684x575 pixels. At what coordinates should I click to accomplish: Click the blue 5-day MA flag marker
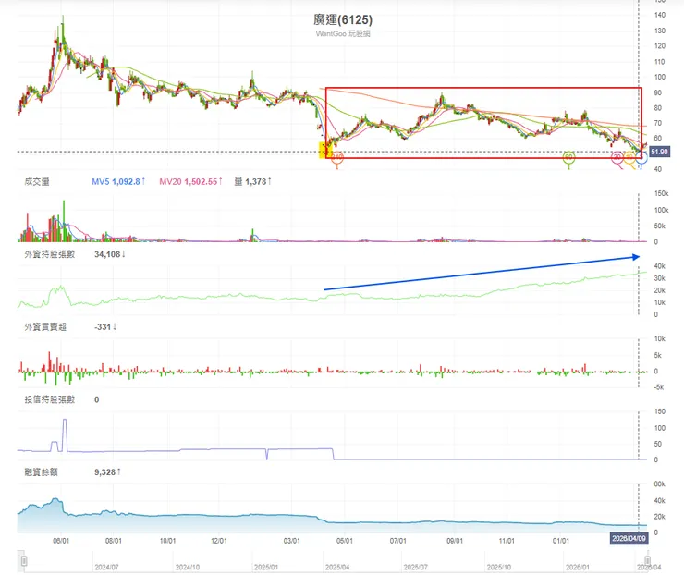click(x=641, y=157)
